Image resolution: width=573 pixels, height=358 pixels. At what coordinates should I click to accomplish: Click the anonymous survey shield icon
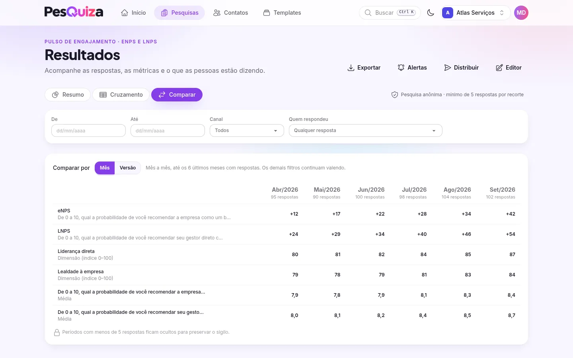click(395, 95)
